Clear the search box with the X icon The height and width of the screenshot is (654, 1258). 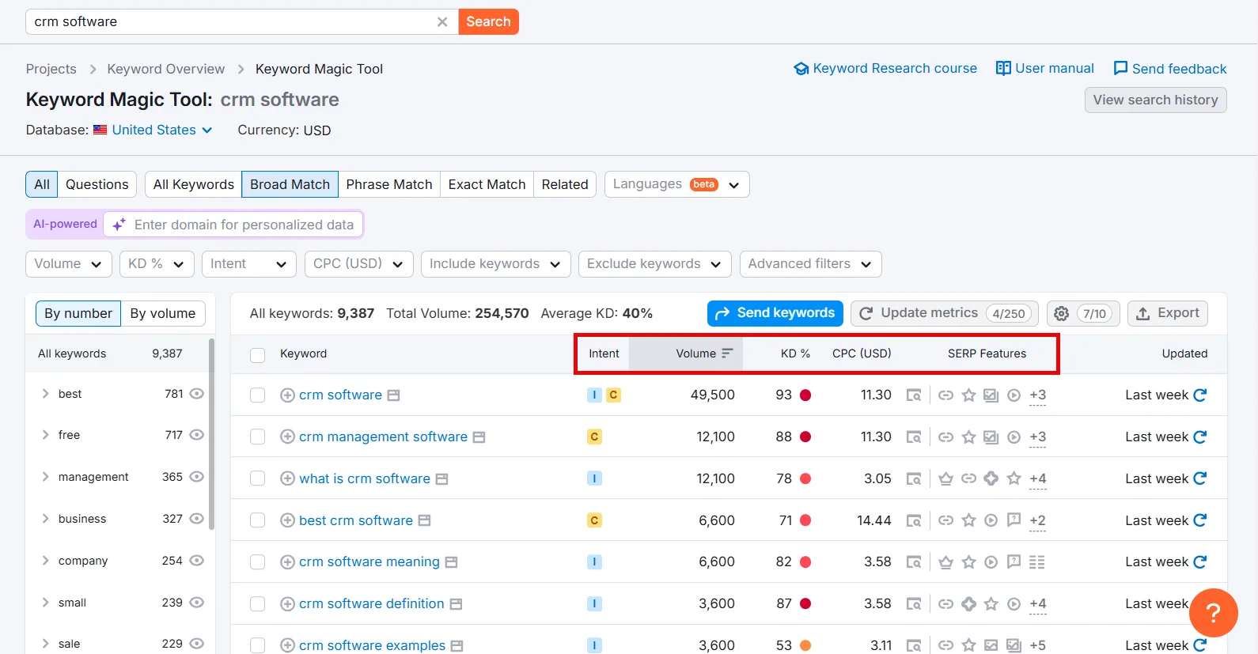click(x=442, y=22)
